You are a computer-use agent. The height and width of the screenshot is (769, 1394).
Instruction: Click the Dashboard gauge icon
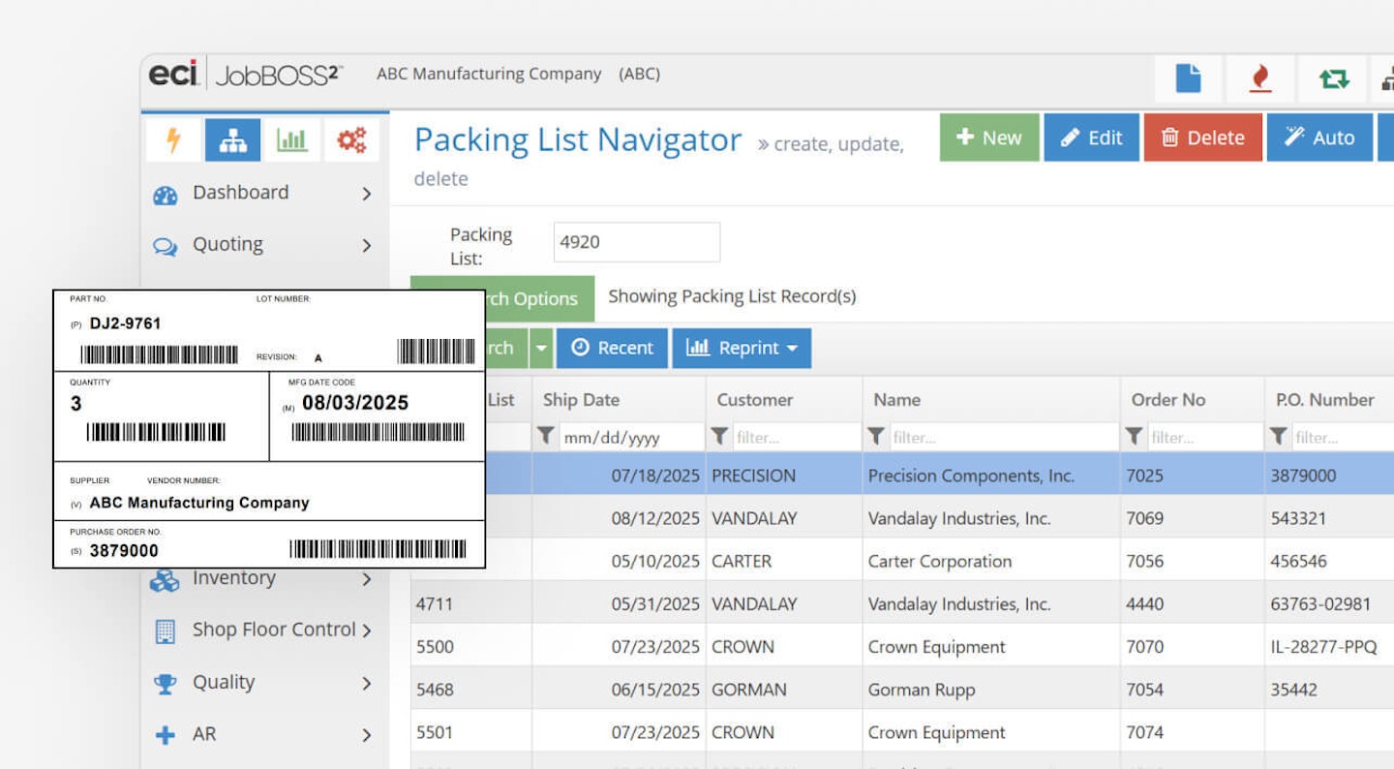click(x=166, y=195)
